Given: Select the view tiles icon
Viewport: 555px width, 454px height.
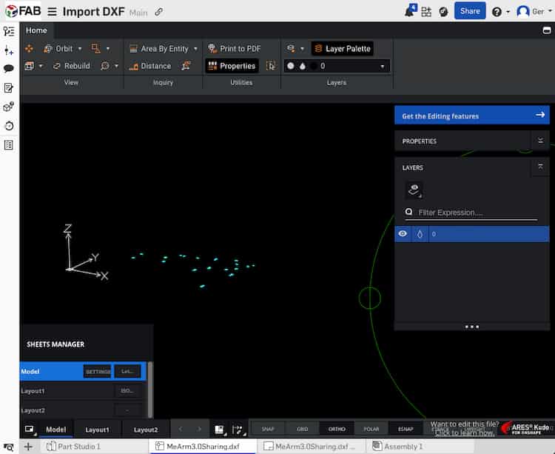Looking at the screenshot, I should (30, 66).
